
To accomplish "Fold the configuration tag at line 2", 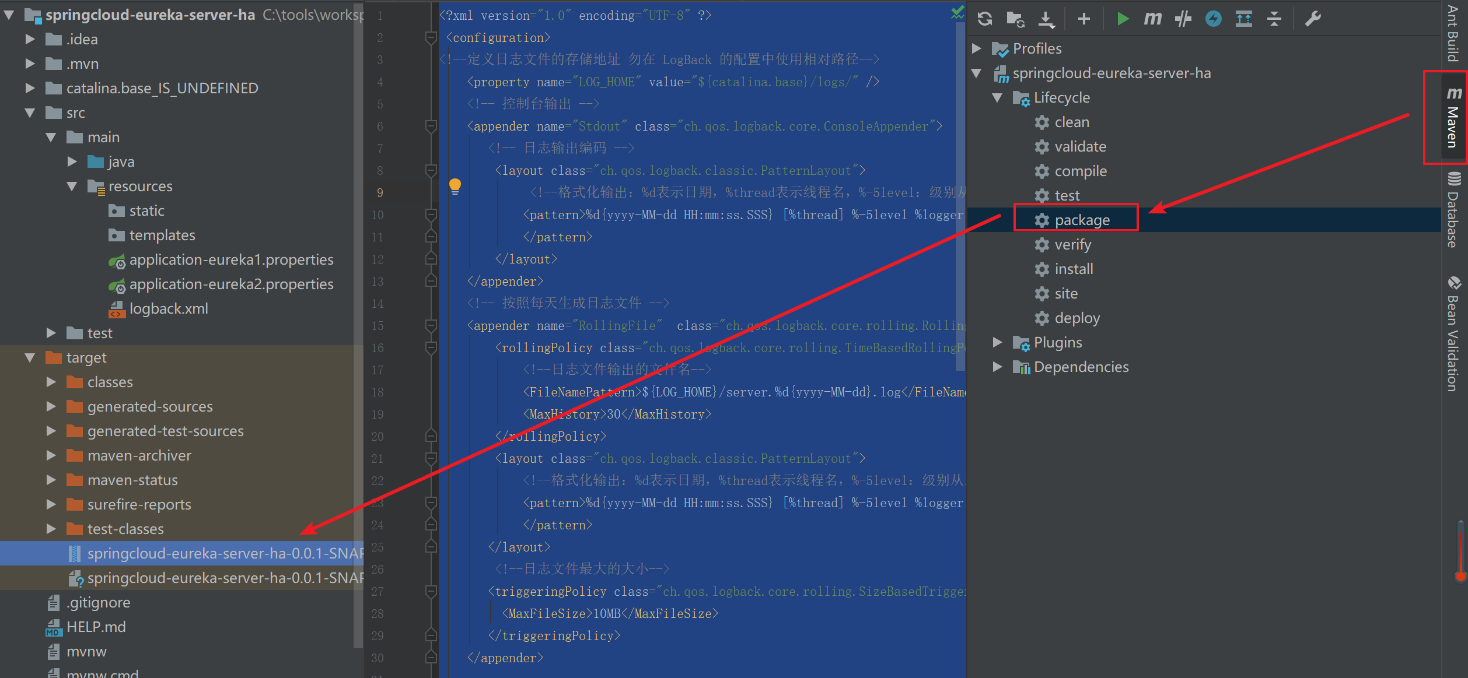I will (x=431, y=38).
